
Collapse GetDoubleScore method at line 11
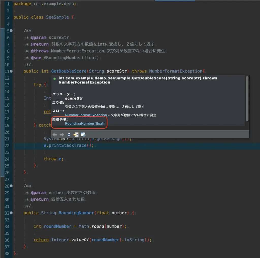point(11,71)
